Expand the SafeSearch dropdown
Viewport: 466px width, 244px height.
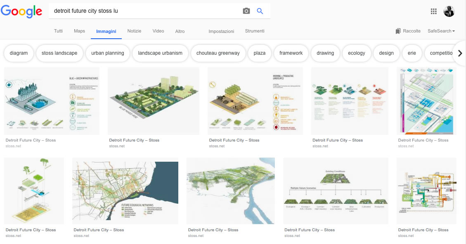[441, 31]
